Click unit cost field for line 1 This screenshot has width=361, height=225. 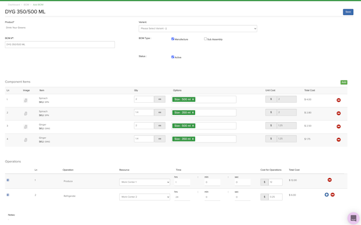(x=286, y=99)
